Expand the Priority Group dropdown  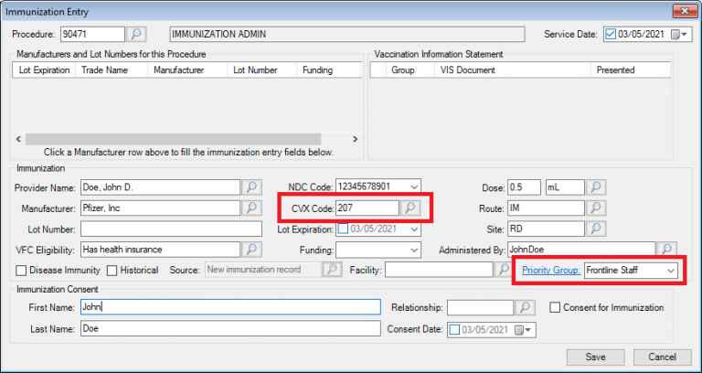tap(671, 271)
